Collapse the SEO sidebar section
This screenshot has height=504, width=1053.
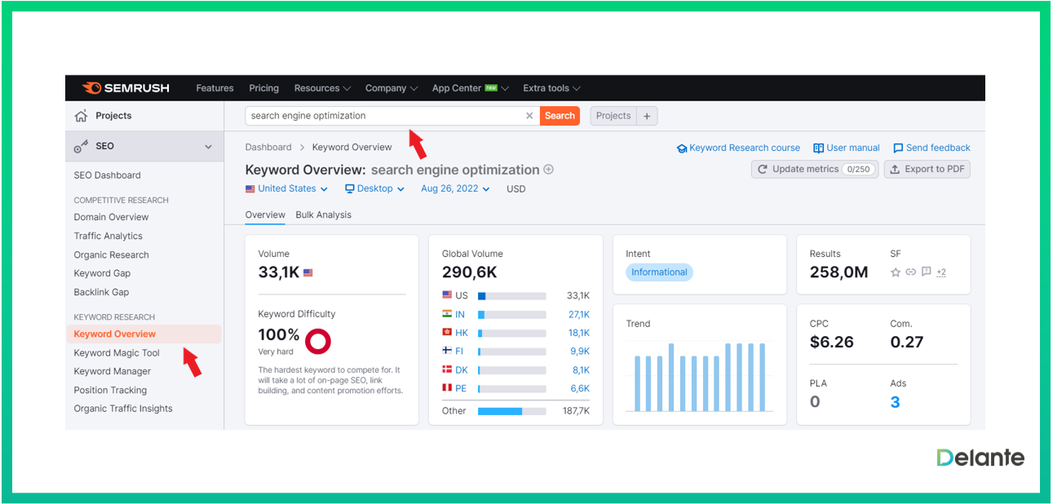point(208,147)
